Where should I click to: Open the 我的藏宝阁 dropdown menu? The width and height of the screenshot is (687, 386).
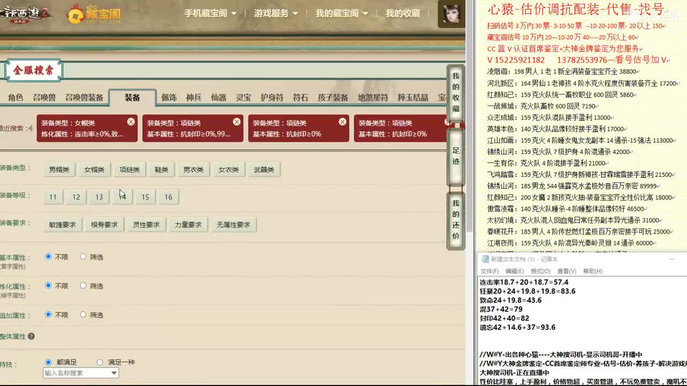[x=342, y=13]
